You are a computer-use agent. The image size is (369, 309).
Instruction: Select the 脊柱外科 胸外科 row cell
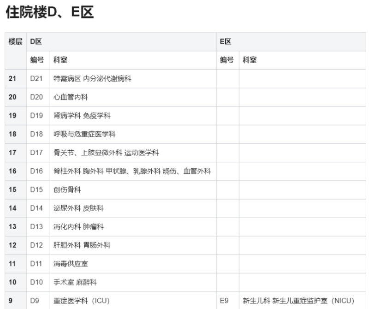133,171
